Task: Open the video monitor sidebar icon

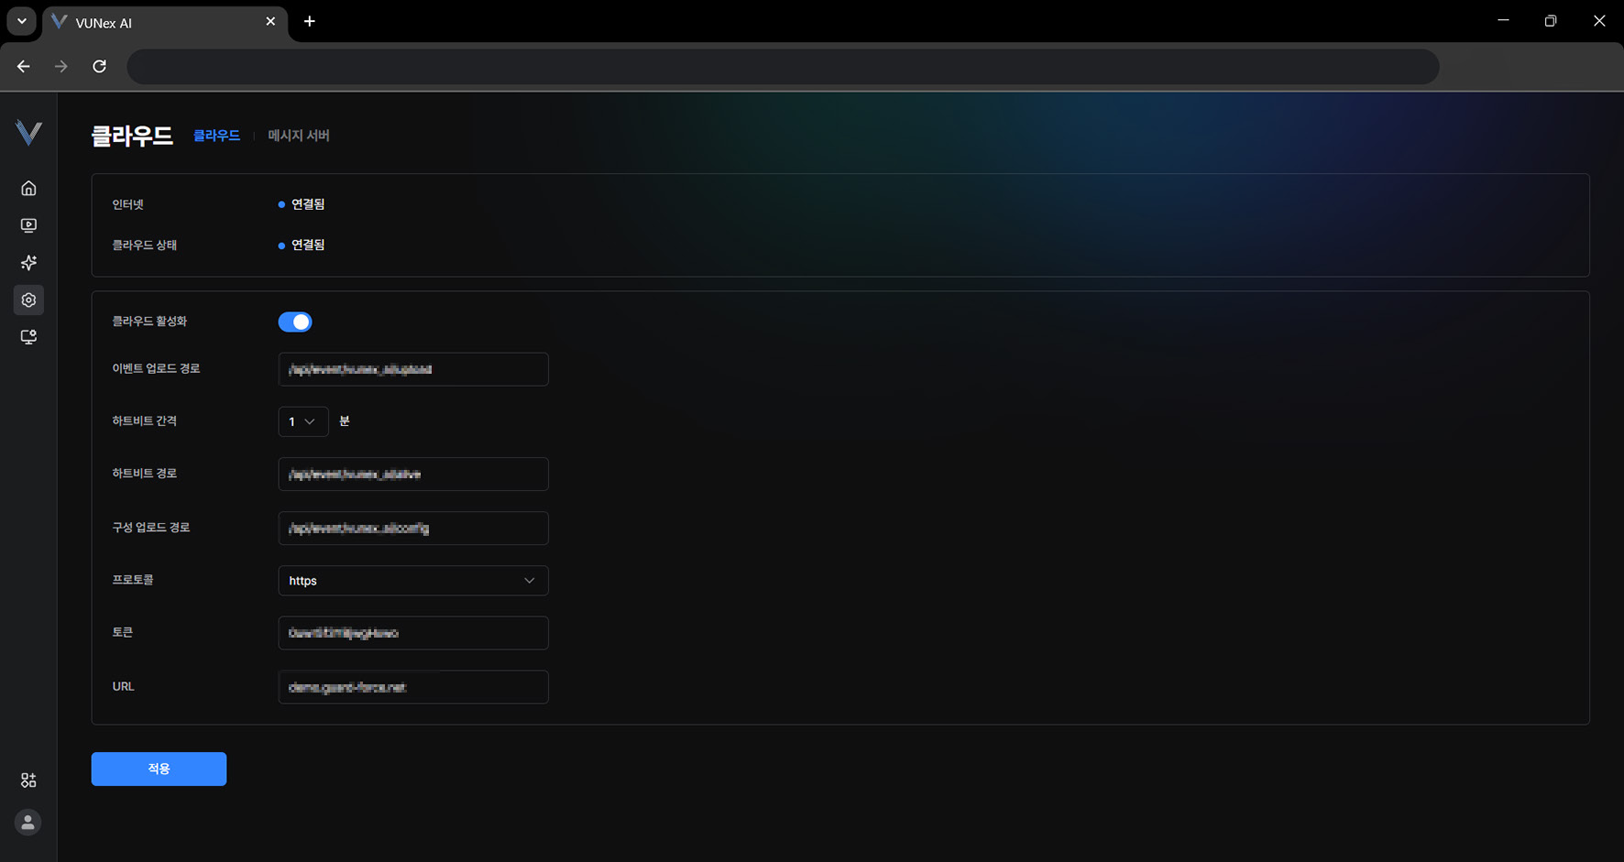Action: pos(28,225)
